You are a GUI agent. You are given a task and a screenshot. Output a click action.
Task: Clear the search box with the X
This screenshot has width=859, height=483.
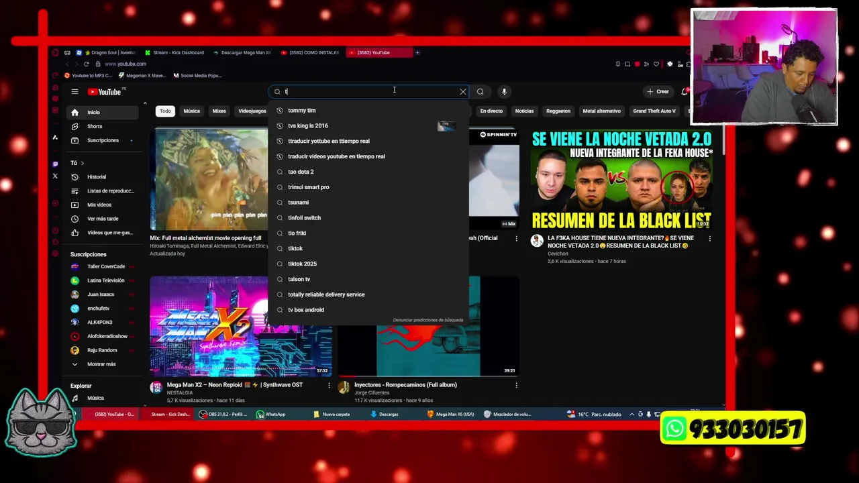[x=462, y=92]
